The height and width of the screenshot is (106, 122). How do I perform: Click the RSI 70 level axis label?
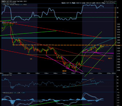pyautogui.click(x=118, y=80)
